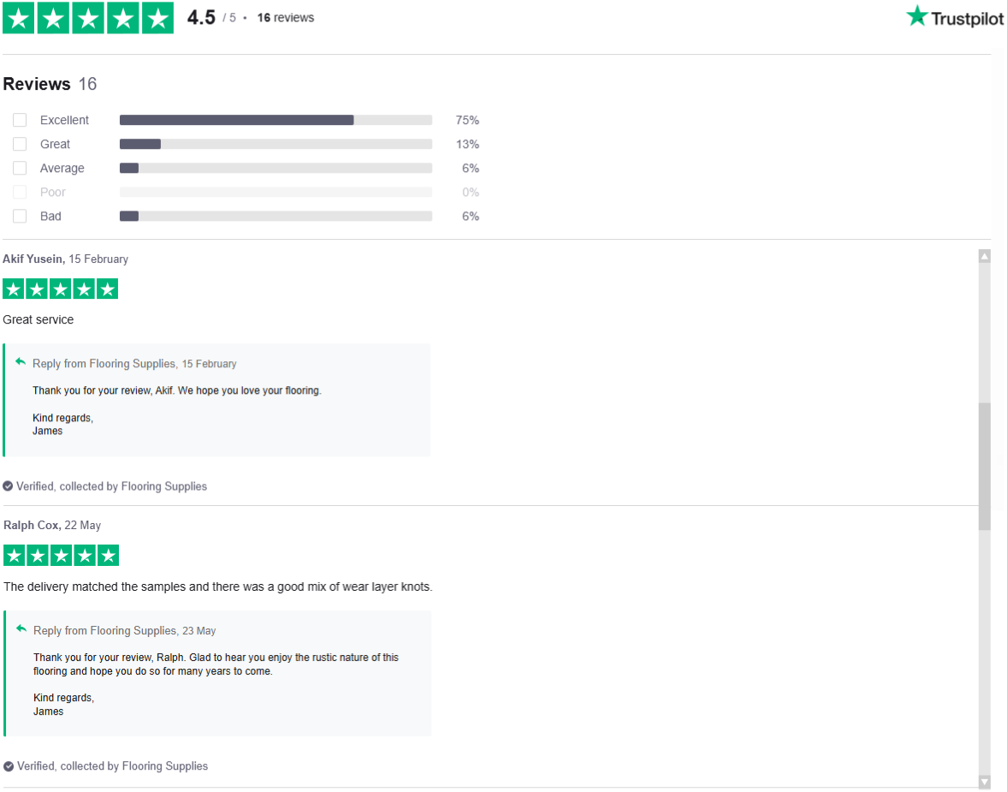Click the large five-star rating header
This screenshot has height=792, width=1007.
tap(88, 18)
